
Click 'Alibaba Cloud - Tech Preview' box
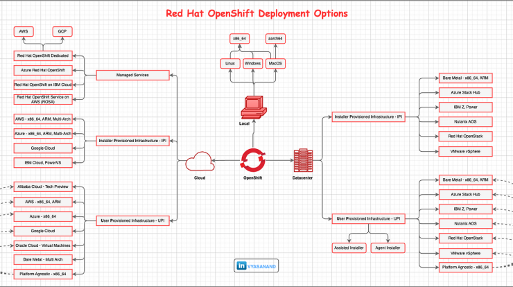(43, 187)
